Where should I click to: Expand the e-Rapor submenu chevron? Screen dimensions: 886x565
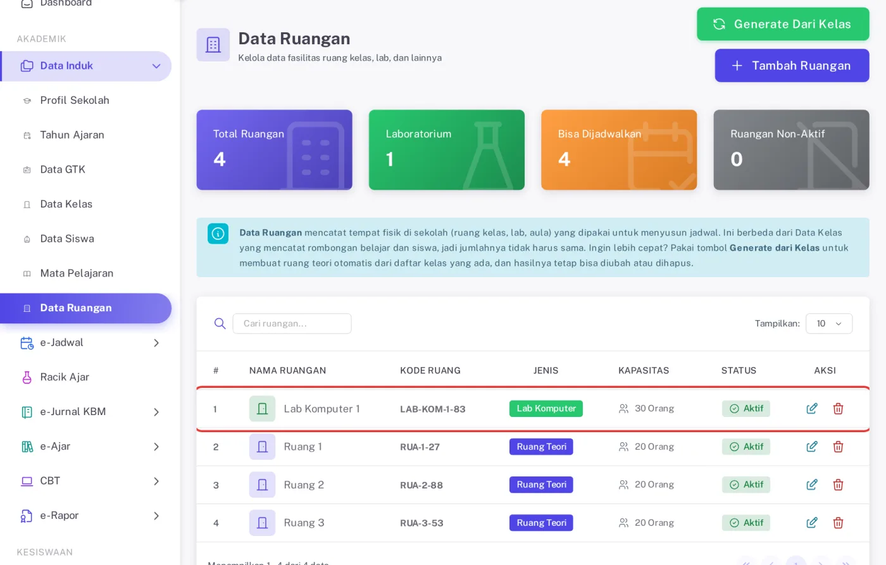coord(156,516)
